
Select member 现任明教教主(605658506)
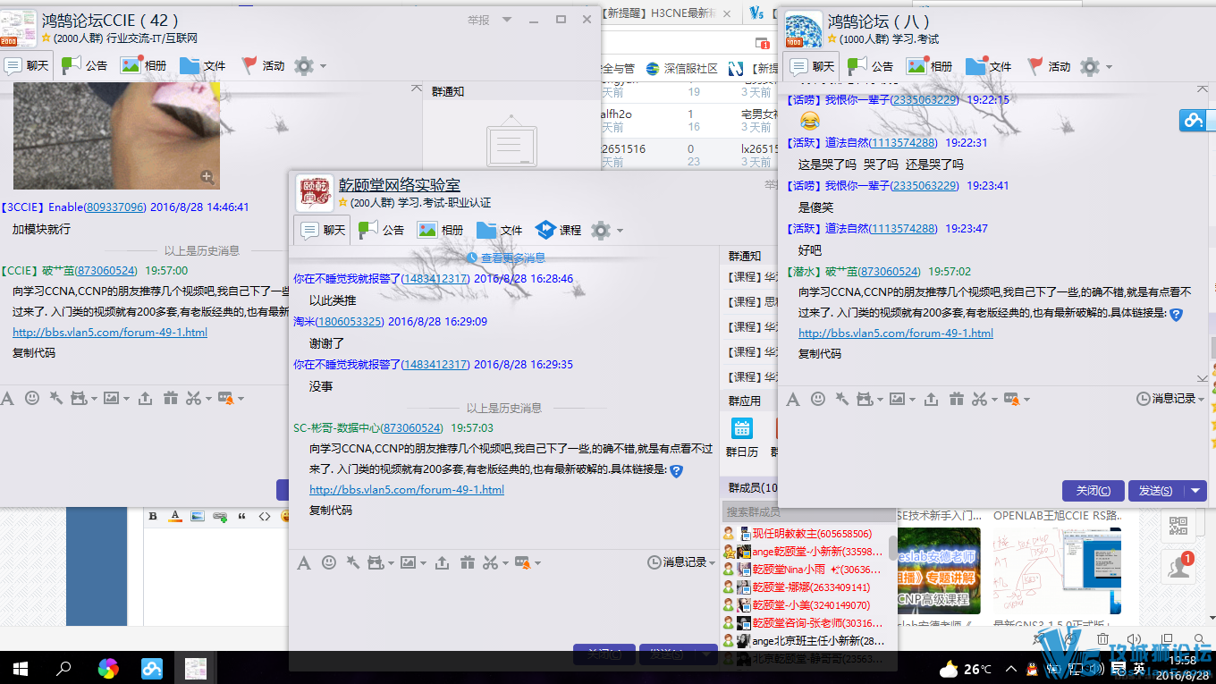click(x=812, y=534)
